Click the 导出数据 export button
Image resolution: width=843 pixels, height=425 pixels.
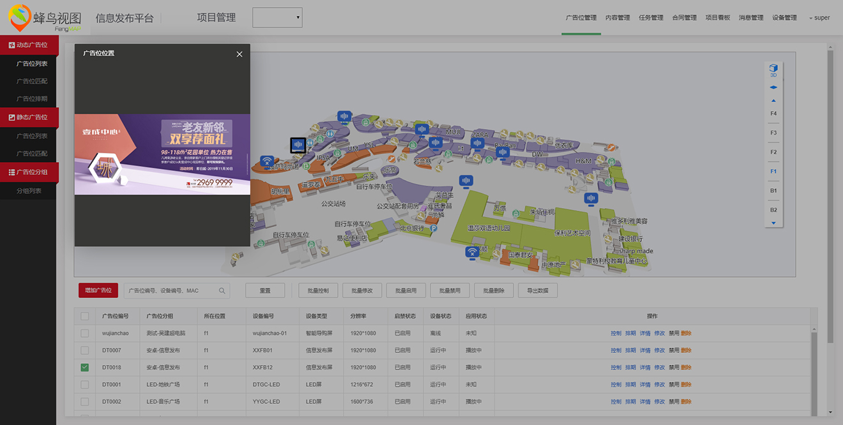538,291
